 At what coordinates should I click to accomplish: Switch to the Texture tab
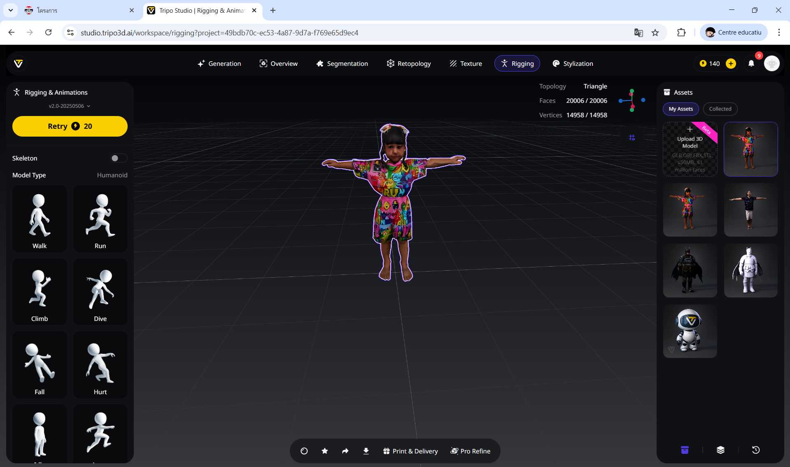click(466, 63)
